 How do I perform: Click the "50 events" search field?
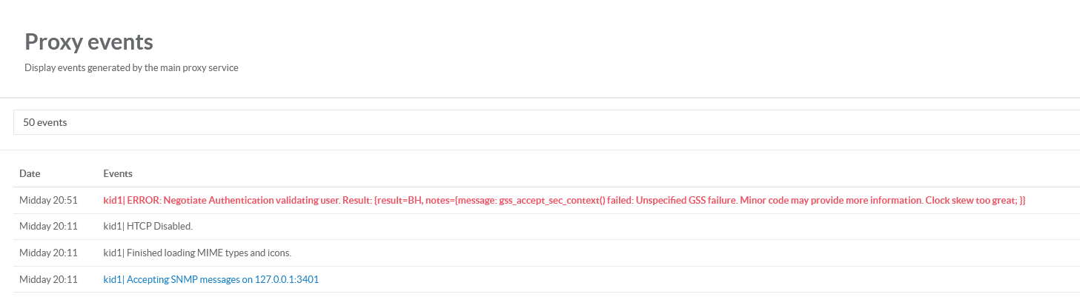pyautogui.click(x=519, y=122)
